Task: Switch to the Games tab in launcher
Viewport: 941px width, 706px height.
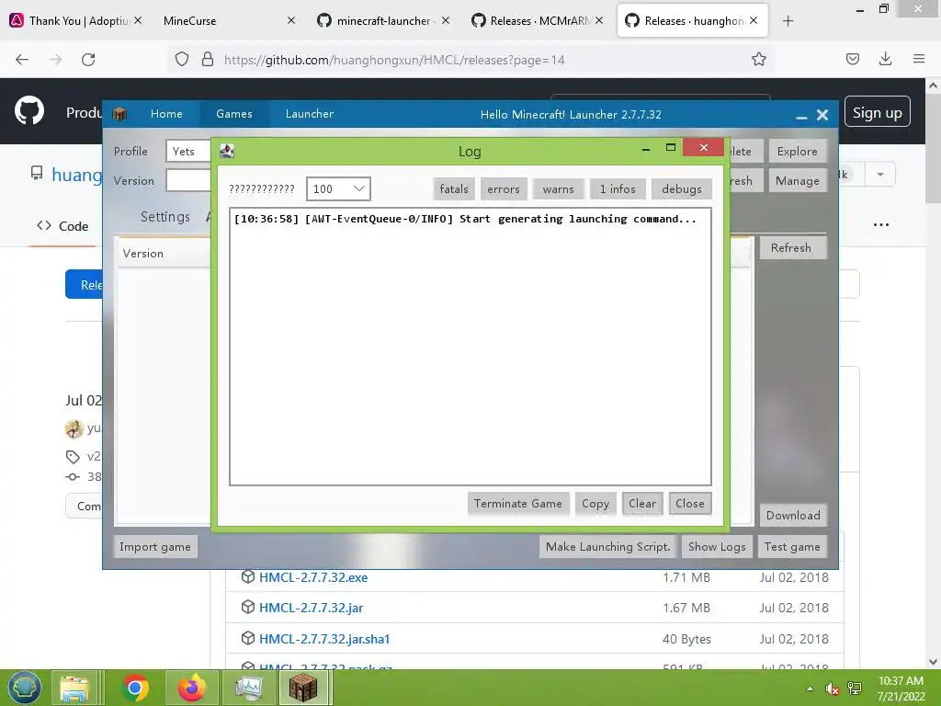Action: (234, 114)
